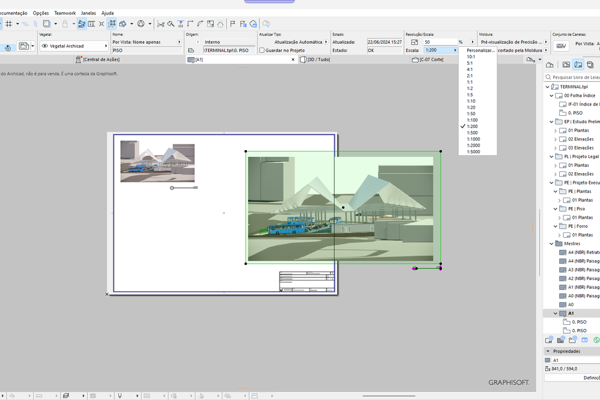Select the A3 (NBR) master layout
This screenshot has height=400, width=600.
(583, 270)
